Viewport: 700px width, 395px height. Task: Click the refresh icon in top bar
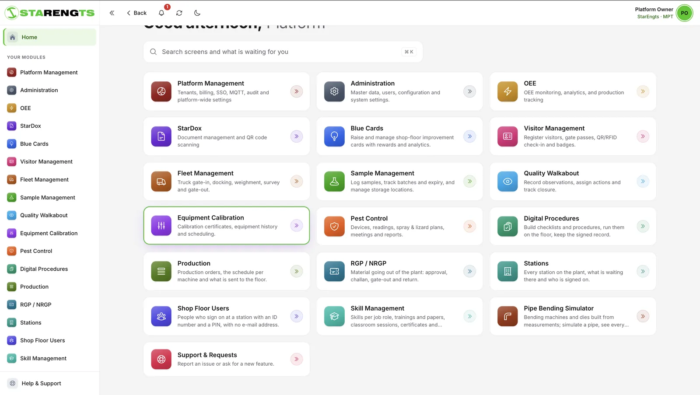tap(179, 13)
